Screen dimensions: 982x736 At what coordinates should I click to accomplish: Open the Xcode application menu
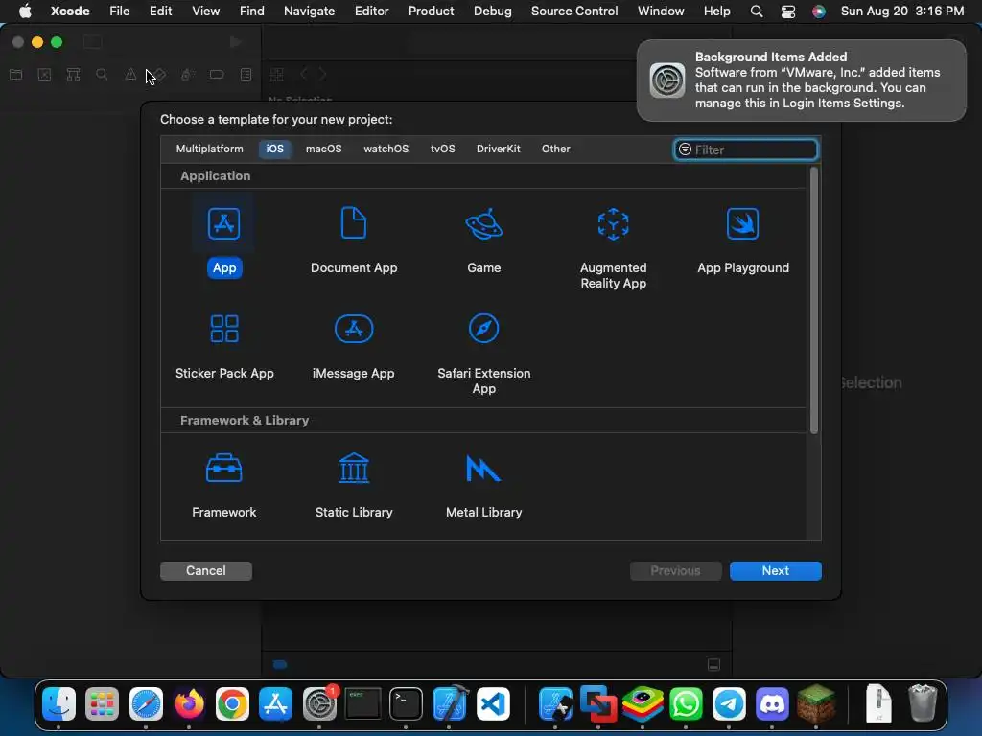pyautogui.click(x=70, y=11)
